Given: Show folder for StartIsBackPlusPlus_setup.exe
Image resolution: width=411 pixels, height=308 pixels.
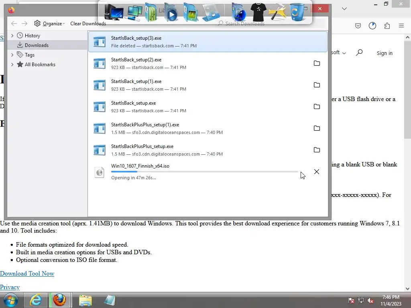Looking at the screenshot, I should [317, 150].
